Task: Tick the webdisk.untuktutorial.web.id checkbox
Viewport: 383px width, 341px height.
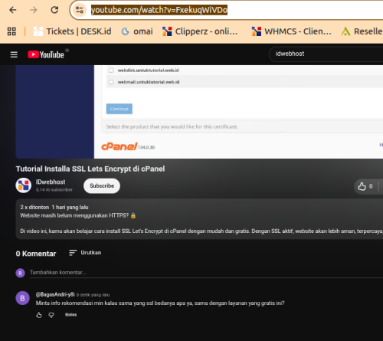Action: 111,70
